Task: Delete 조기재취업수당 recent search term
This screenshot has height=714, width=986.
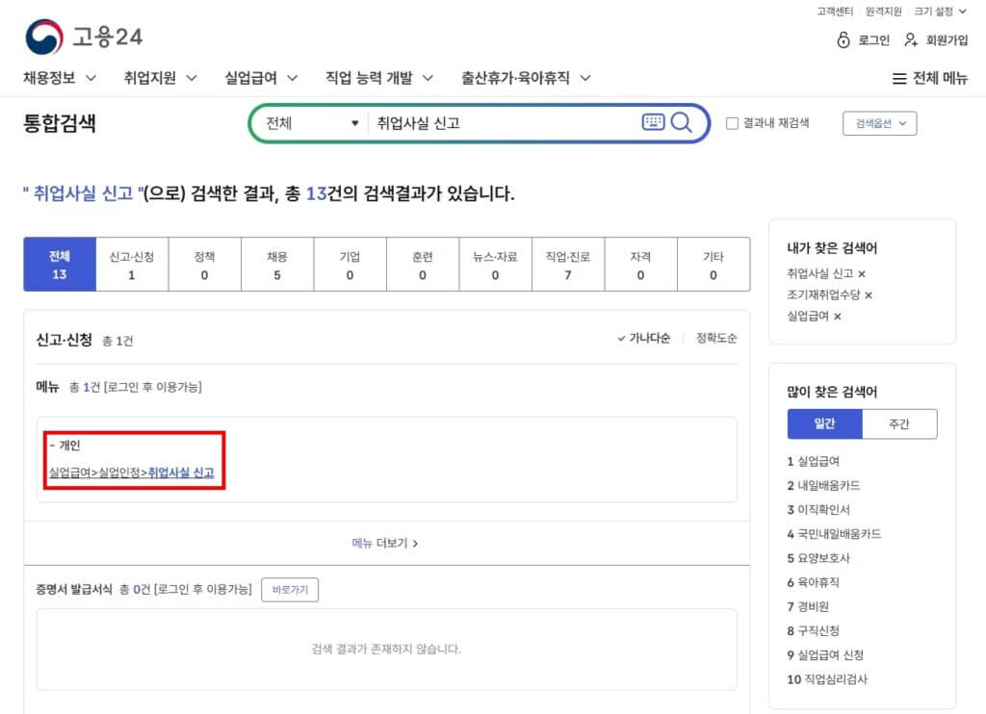Action: [x=869, y=295]
